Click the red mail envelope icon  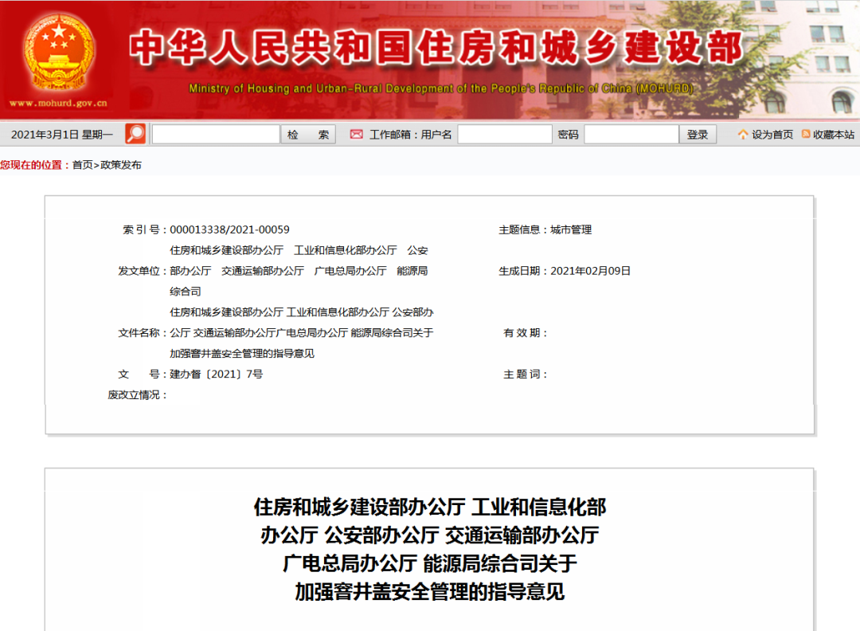(x=357, y=134)
